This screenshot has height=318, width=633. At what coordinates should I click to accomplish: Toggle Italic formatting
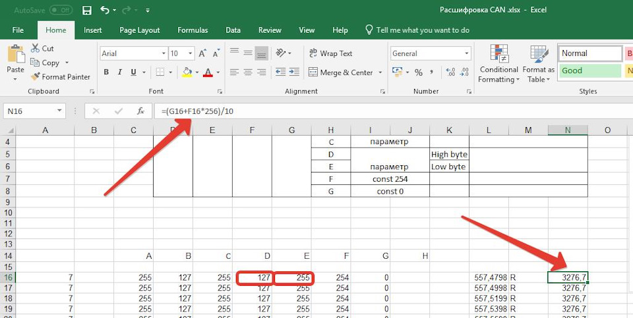coord(119,72)
